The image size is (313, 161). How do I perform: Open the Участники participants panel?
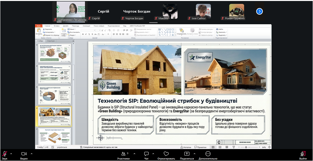[123, 154]
